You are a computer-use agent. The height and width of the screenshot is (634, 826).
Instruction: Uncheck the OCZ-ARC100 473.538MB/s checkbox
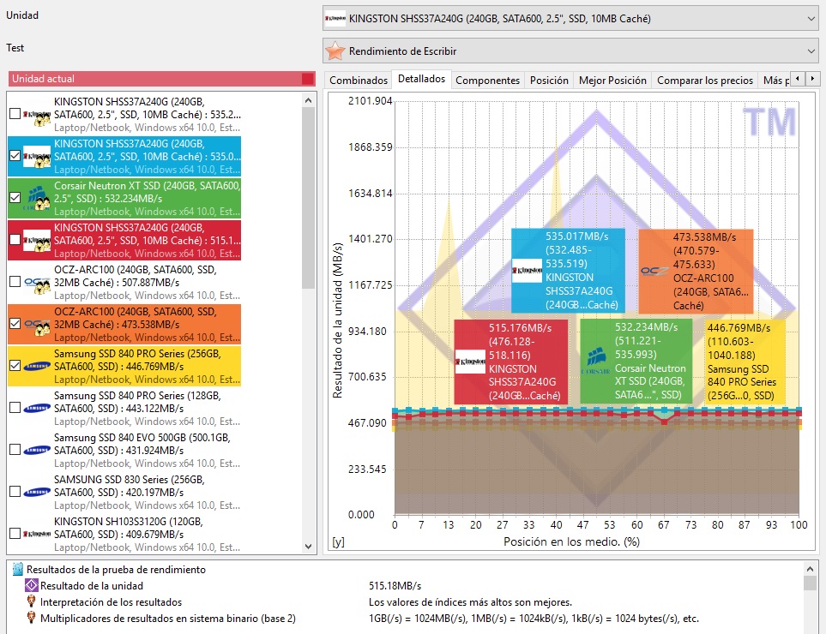(x=15, y=324)
